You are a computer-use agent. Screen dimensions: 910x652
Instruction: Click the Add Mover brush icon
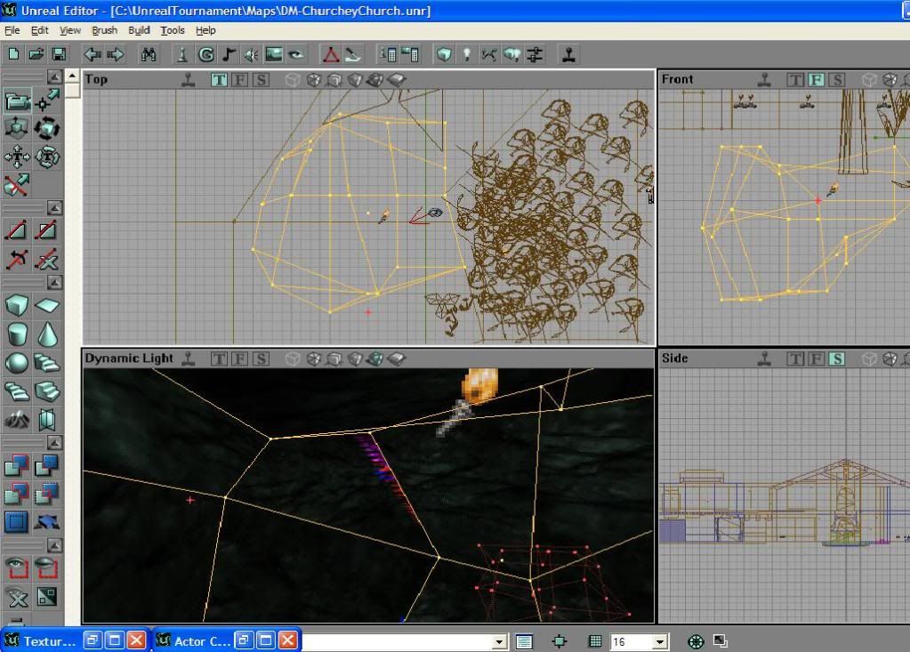click(x=46, y=522)
